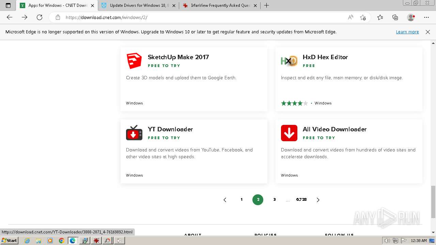436x245 pixels.
Task: Click the YT Downloader TV icon
Action: pos(134,133)
